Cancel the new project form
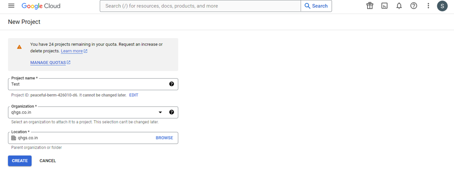The height and width of the screenshot is (187, 454). (x=47, y=161)
